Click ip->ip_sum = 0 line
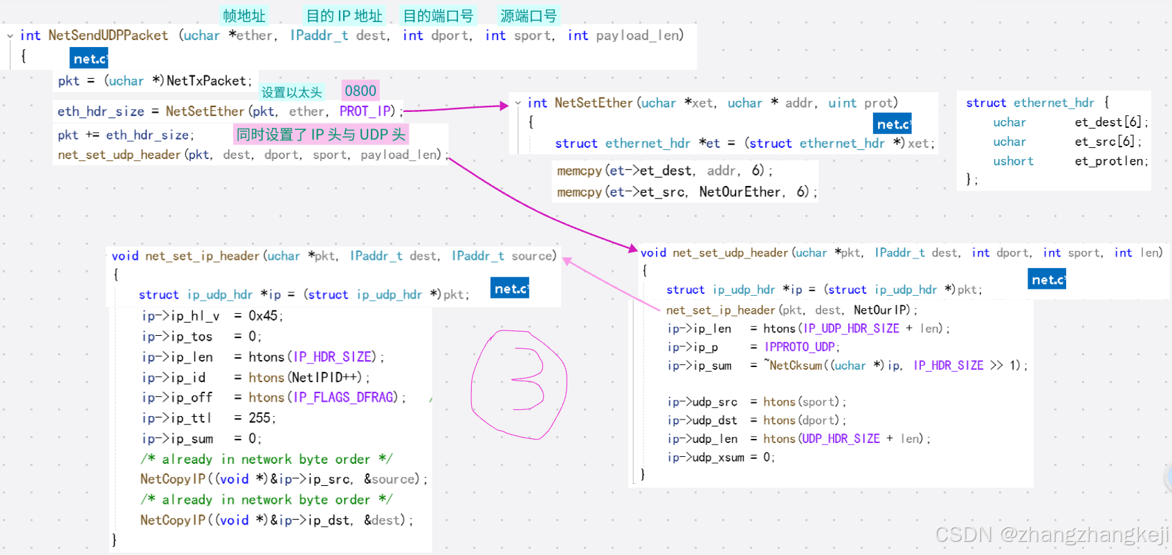1172x555 pixels. pos(201,439)
